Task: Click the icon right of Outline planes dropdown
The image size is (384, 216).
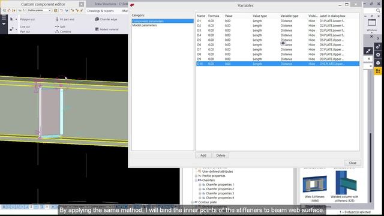Action: 56,10
